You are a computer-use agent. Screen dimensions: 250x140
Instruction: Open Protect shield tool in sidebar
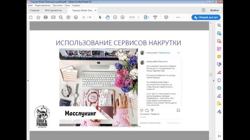[219, 80]
